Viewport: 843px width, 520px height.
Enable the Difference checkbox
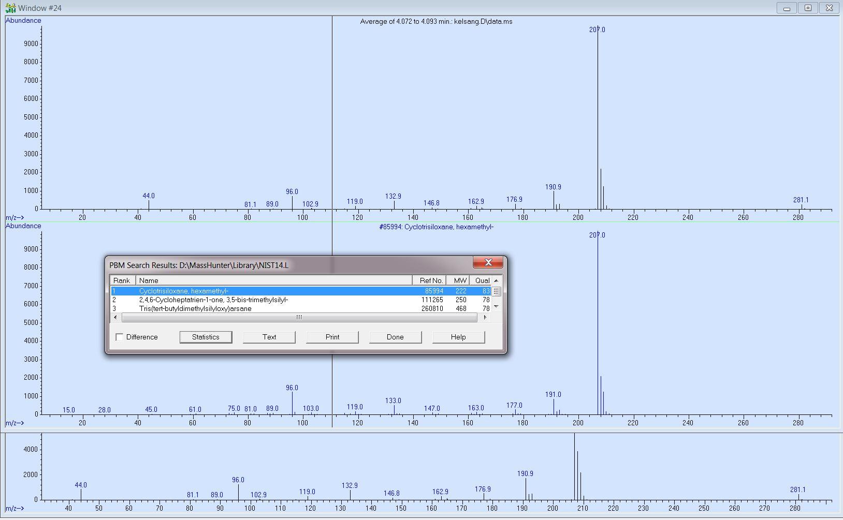click(119, 337)
